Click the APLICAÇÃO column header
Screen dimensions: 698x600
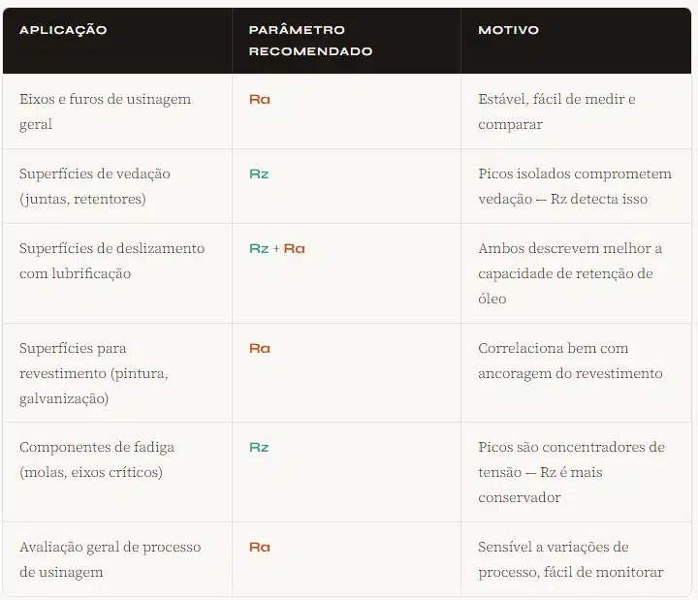point(63,30)
